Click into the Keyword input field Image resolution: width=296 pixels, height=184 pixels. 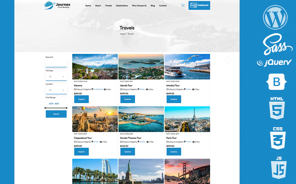(56, 63)
